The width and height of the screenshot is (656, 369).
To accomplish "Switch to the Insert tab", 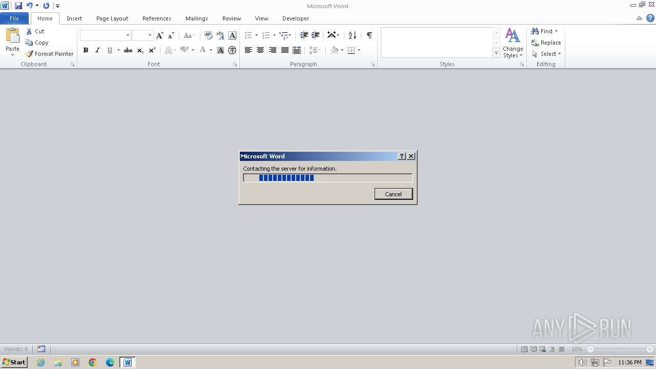I will pos(74,18).
